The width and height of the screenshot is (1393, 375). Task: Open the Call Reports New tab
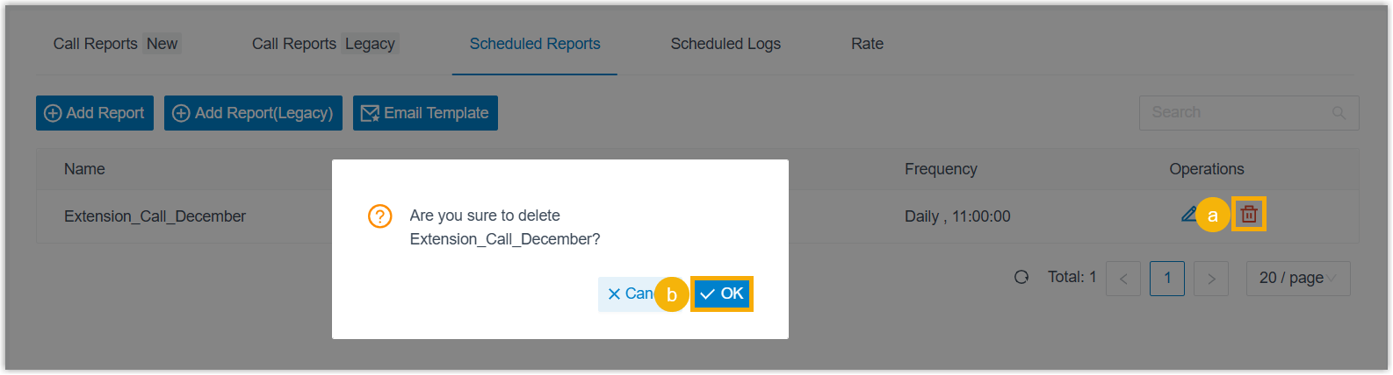point(116,44)
